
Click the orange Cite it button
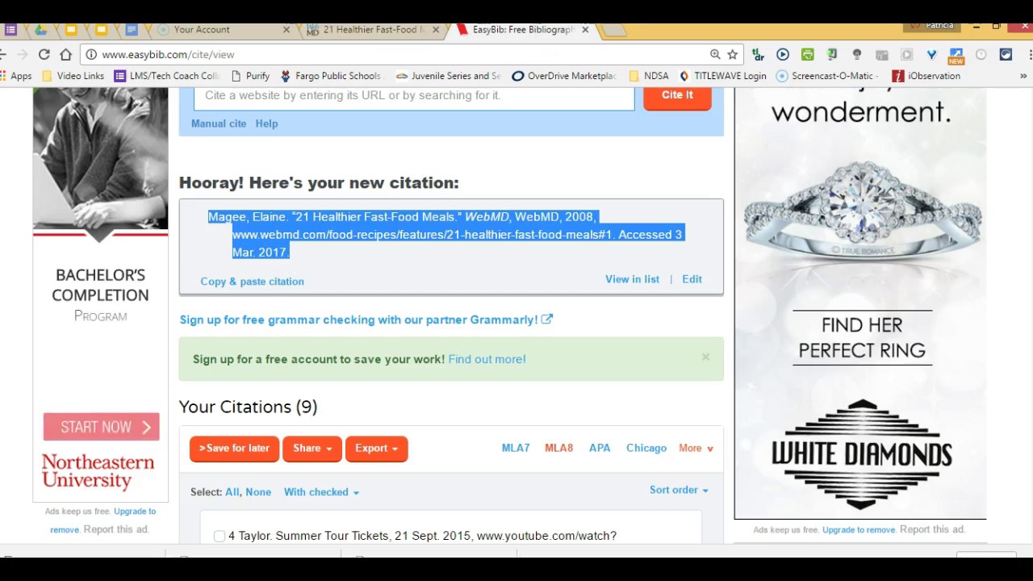click(x=677, y=97)
